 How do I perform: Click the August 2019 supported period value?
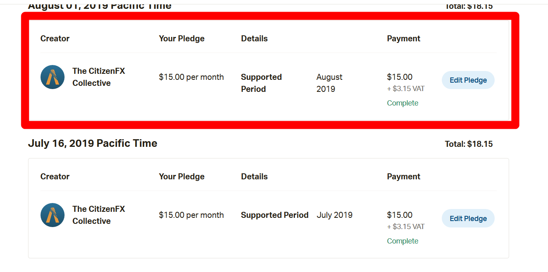(329, 83)
